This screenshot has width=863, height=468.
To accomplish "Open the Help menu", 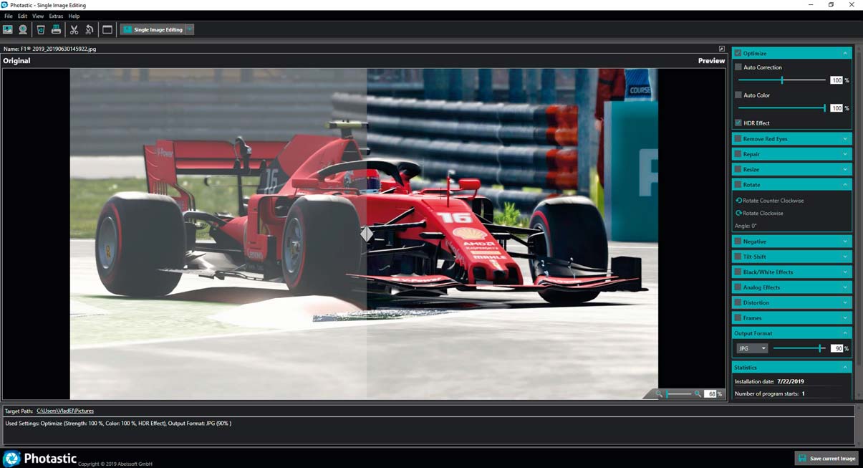I will [x=74, y=16].
